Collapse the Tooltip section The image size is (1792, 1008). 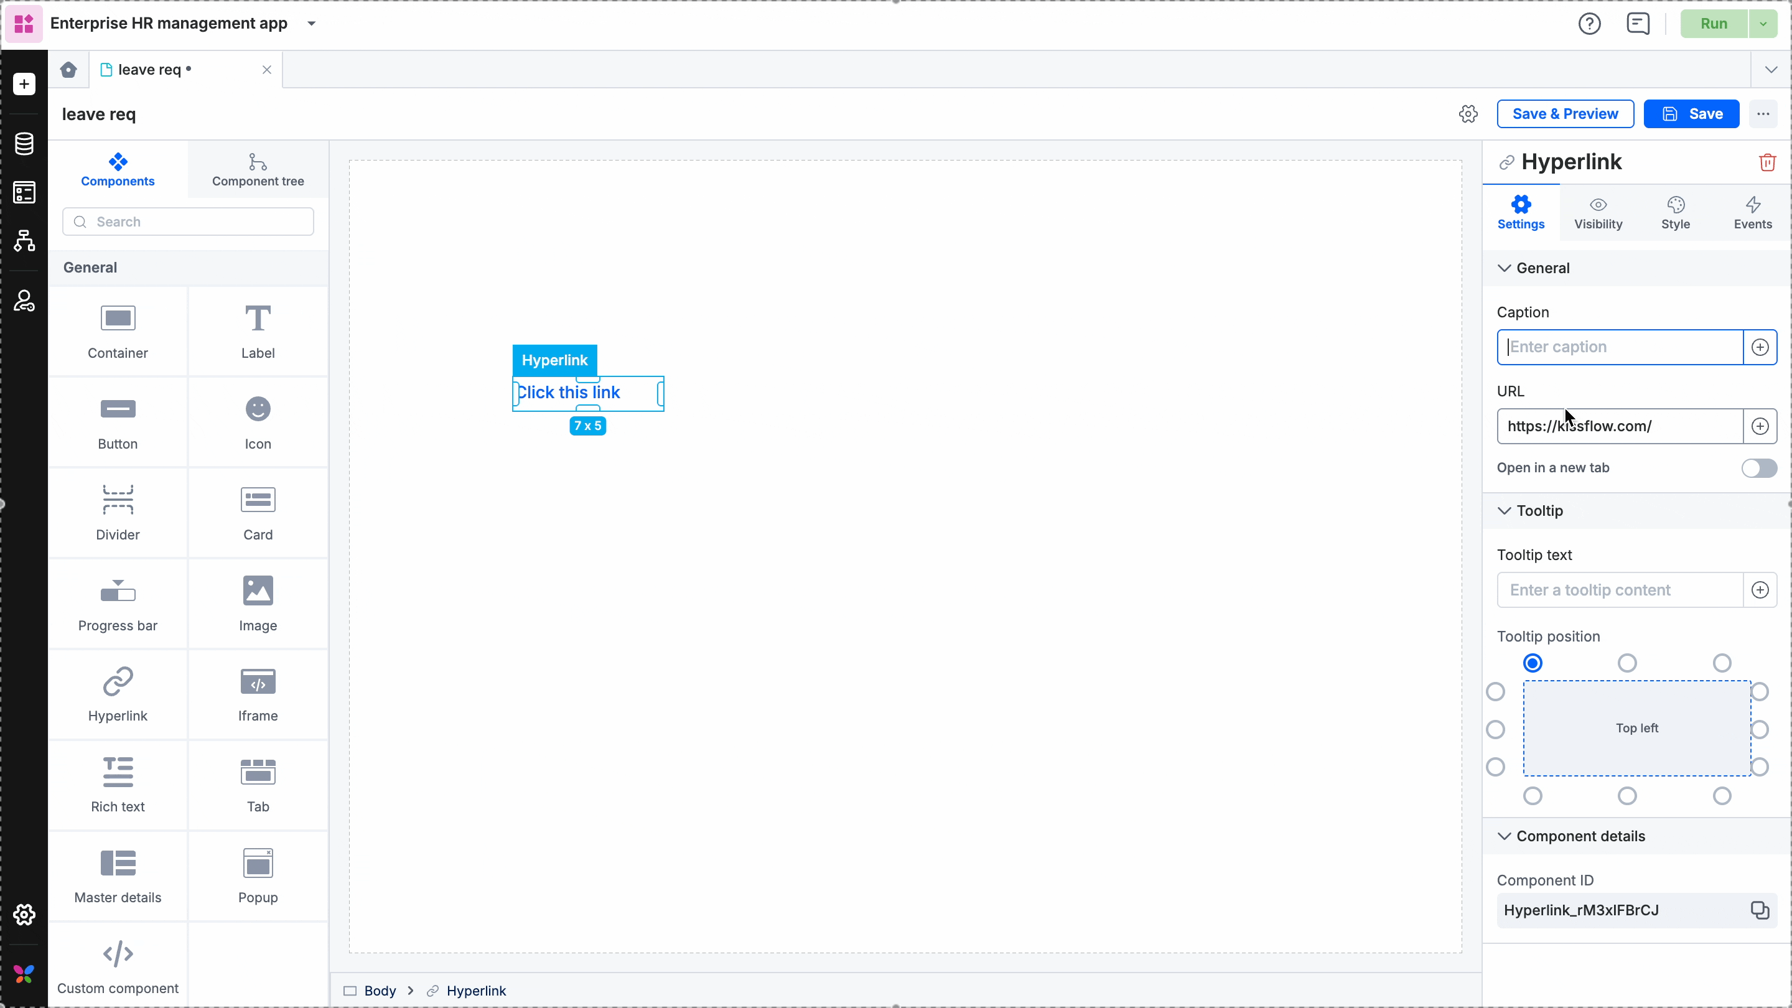click(1504, 511)
